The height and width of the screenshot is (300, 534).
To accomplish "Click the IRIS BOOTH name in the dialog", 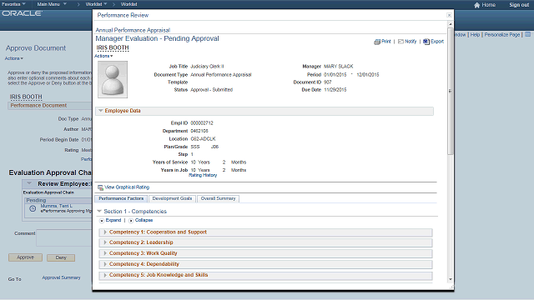I will click(113, 48).
